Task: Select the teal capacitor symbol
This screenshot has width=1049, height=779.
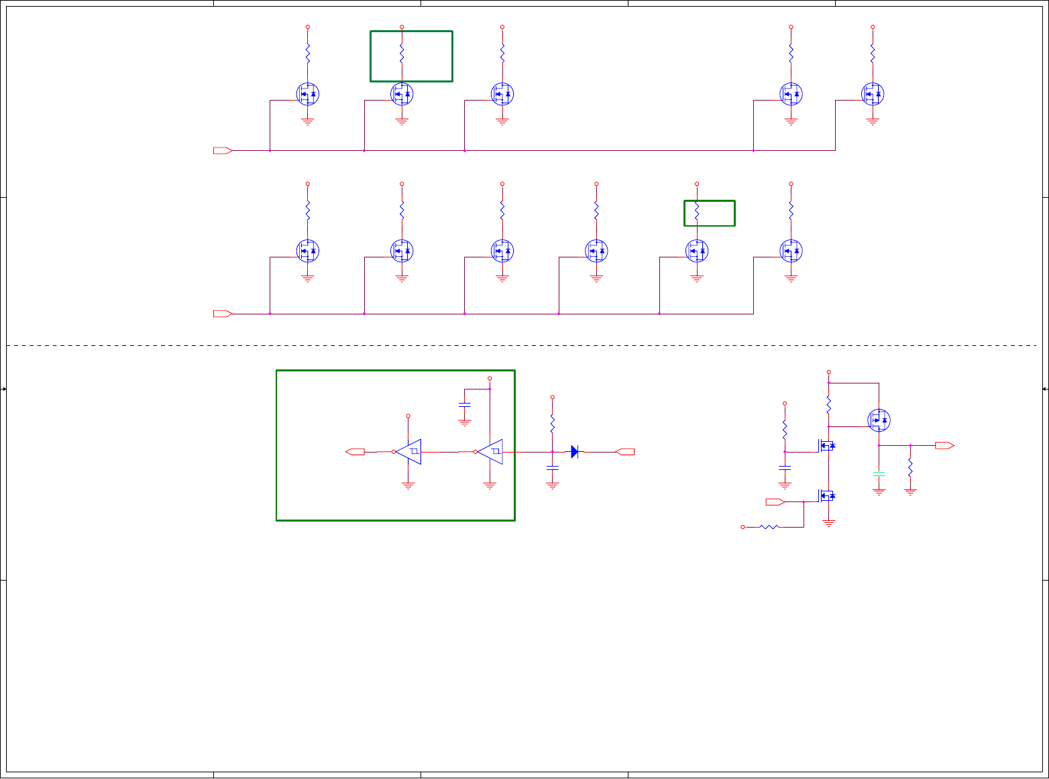Action: (x=879, y=473)
